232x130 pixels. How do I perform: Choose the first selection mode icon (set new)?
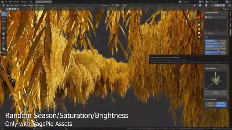tap(7, 9)
